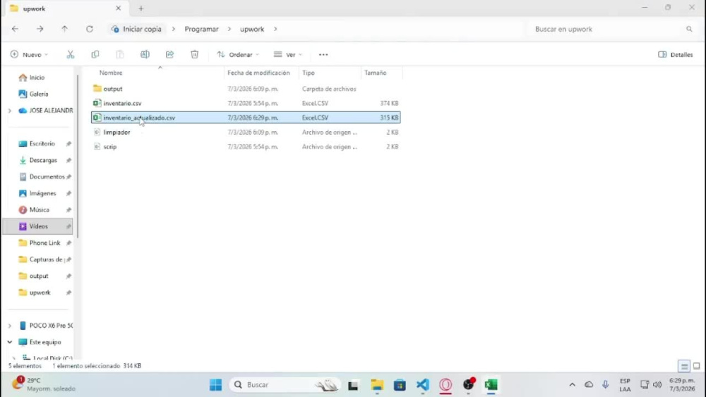The image size is (706, 397).
Task: Open Galería in navigation pane
Action: tap(37, 94)
